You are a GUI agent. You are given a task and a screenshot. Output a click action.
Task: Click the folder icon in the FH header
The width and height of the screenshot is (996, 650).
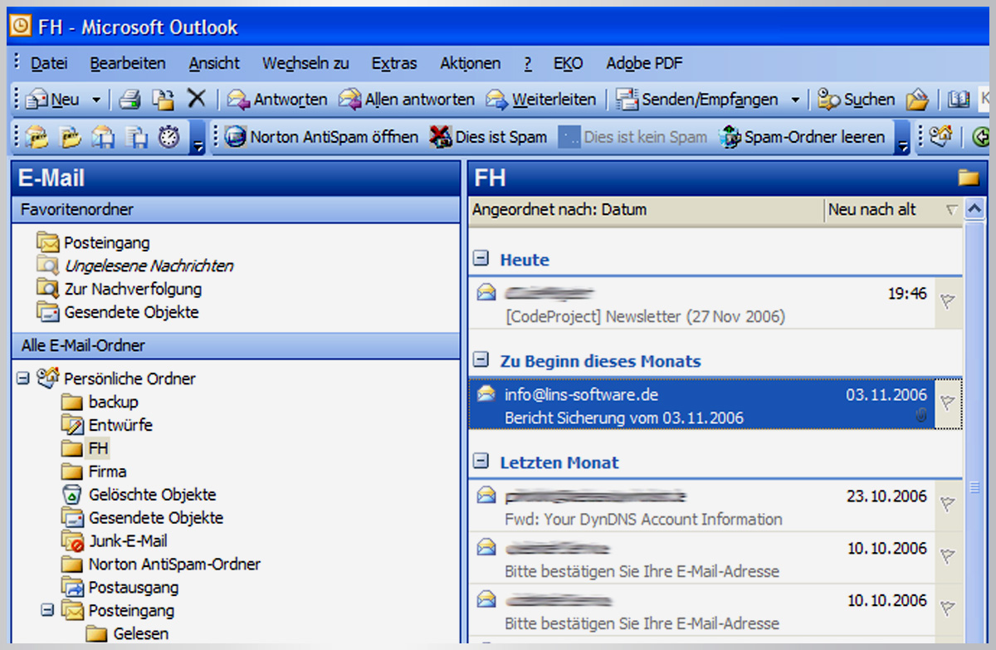(x=968, y=177)
